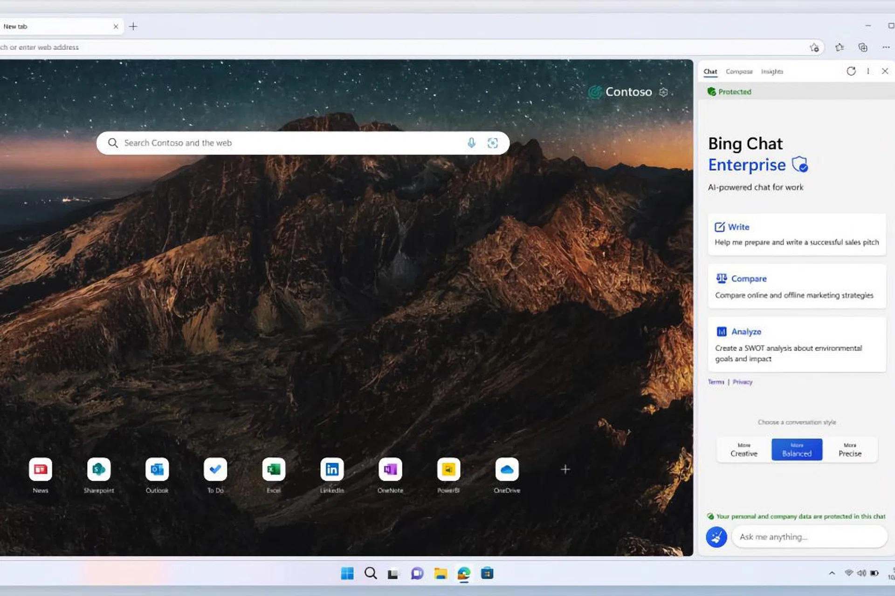Click the new topic broom button
The image size is (895, 596).
(716, 537)
